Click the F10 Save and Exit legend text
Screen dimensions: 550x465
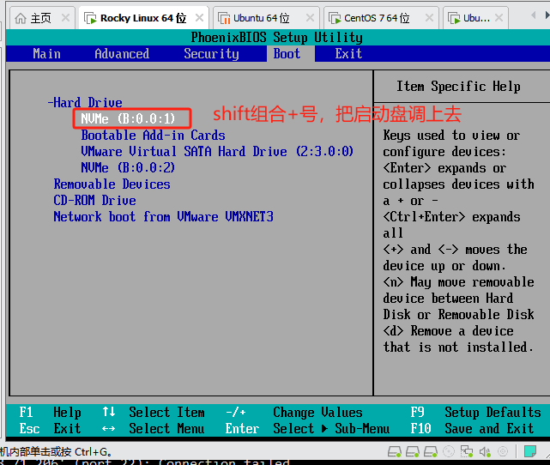[472, 428]
